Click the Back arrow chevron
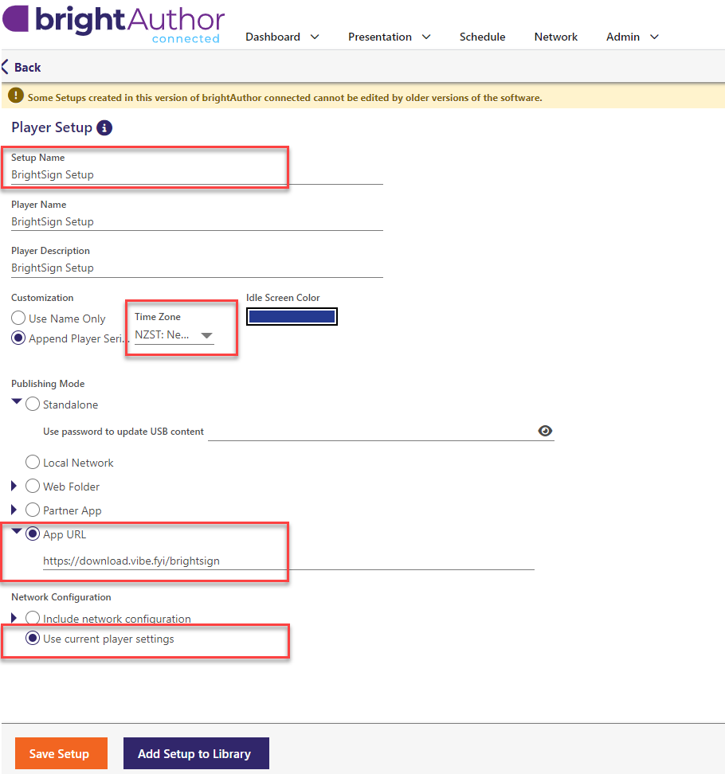Screen dimensions: 725x774 coord(6,68)
